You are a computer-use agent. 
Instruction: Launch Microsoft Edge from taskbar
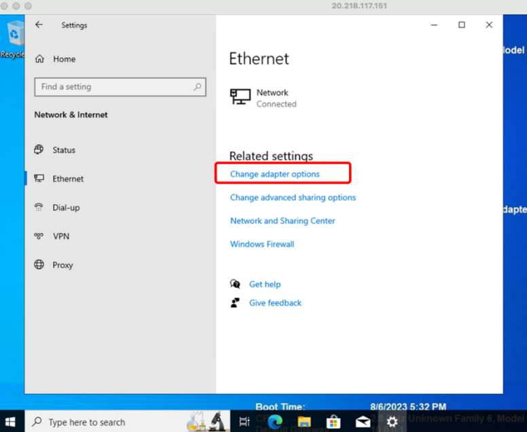coord(275,422)
